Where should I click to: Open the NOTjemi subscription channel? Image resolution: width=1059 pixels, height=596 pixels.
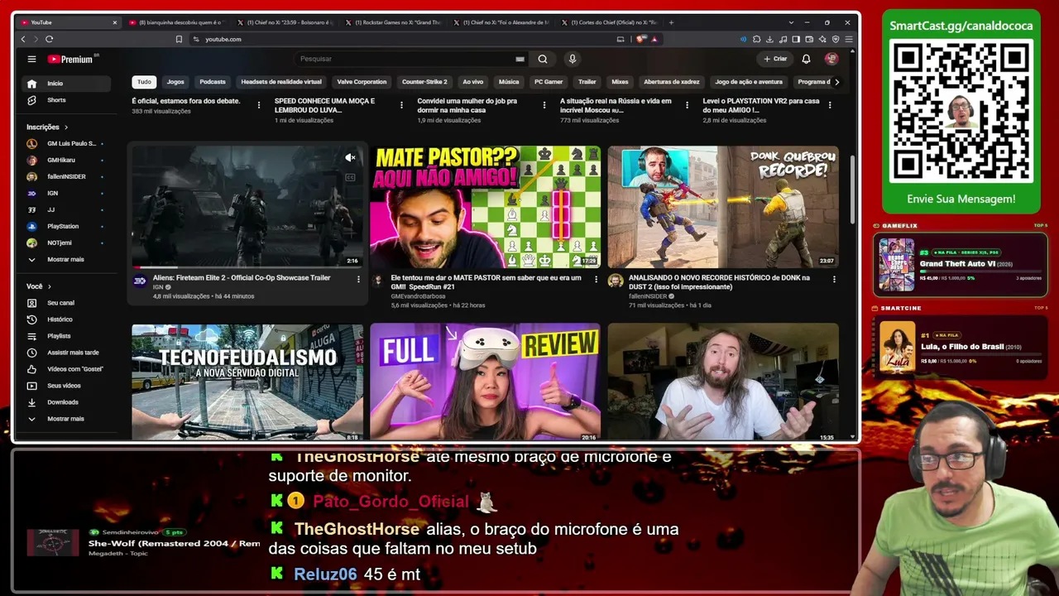click(67, 243)
